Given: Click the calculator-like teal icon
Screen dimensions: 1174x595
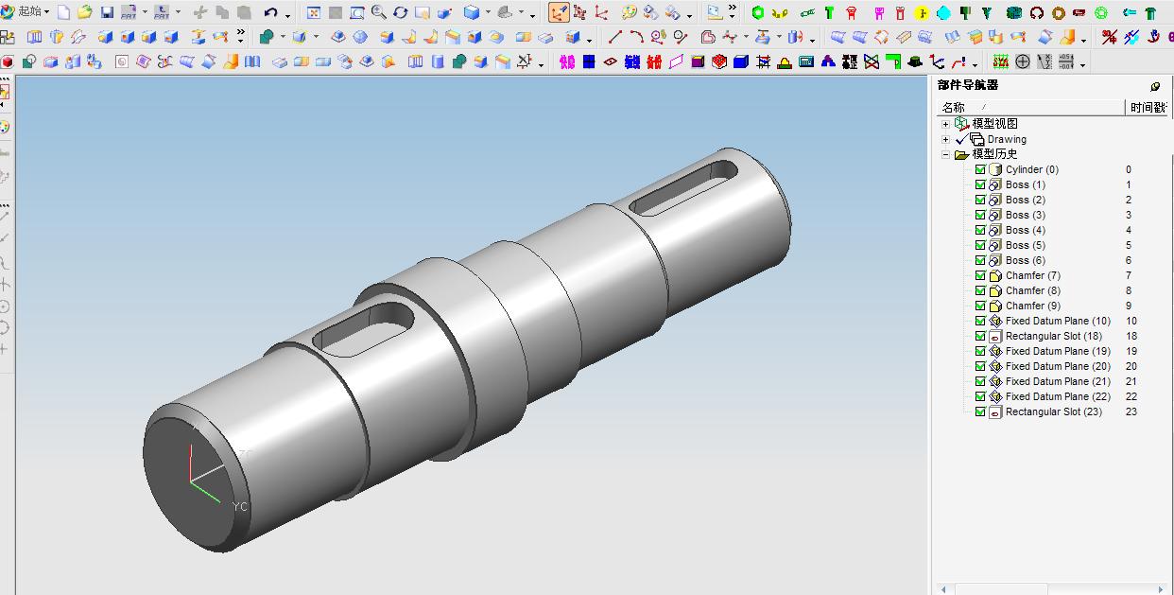Looking at the screenshot, I should click(804, 61).
